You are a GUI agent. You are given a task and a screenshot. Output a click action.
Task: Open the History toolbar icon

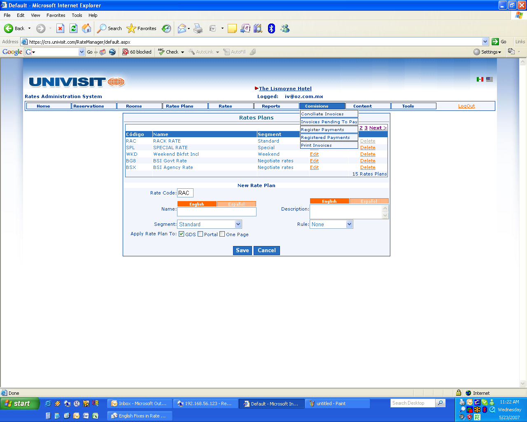click(166, 28)
